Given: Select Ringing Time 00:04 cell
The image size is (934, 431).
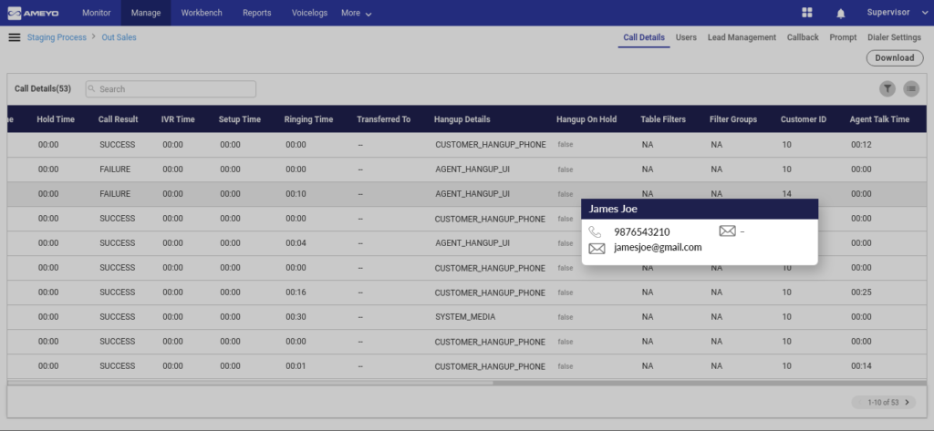Looking at the screenshot, I should point(296,243).
